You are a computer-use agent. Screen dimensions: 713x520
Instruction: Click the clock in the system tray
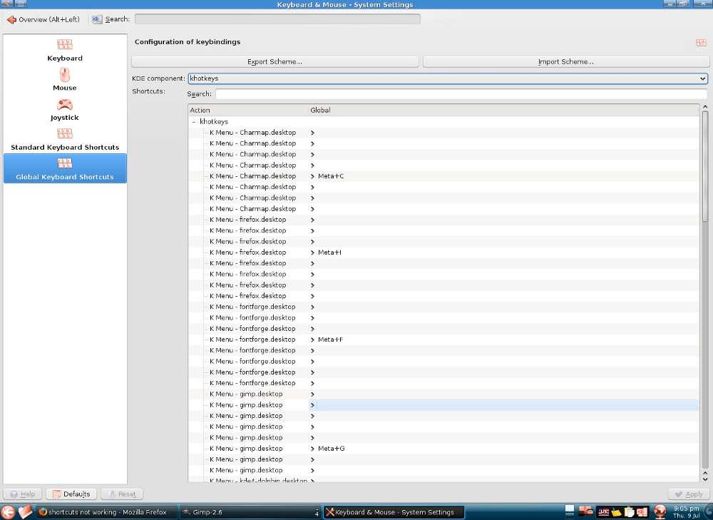[686, 511]
